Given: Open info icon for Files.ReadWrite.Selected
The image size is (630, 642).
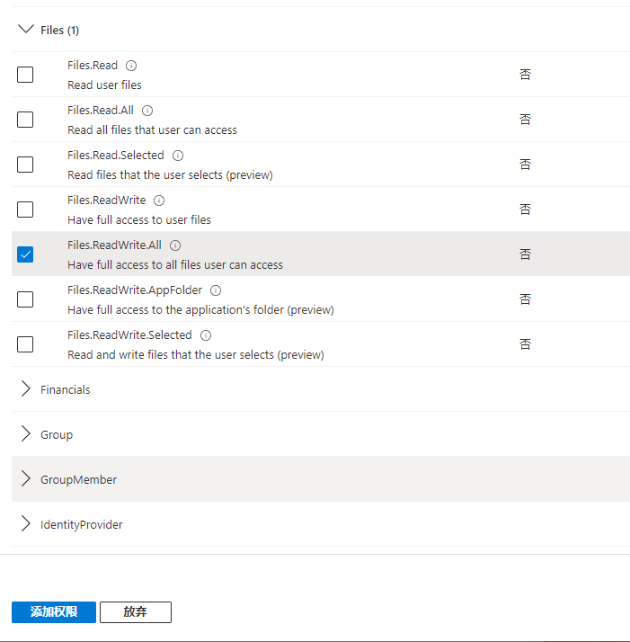Looking at the screenshot, I should pyautogui.click(x=206, y=335).
